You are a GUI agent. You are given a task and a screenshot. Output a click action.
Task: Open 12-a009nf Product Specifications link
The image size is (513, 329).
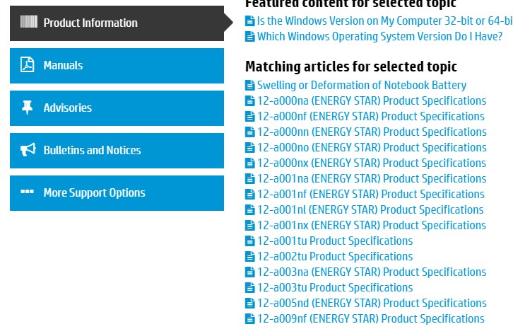(371, 318)
